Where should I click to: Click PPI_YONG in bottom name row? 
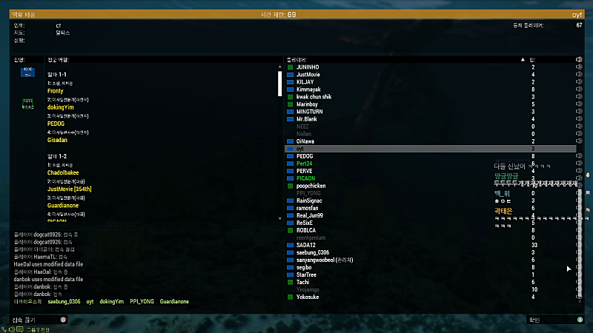click(x=142, y=301)
